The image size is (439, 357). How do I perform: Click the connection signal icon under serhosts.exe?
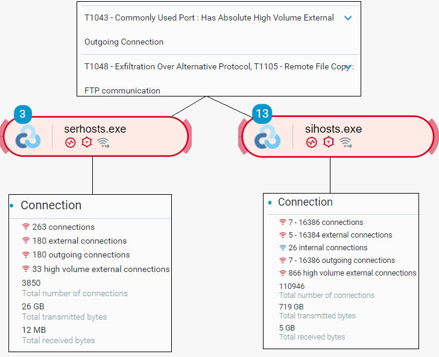tap(104, 143)
